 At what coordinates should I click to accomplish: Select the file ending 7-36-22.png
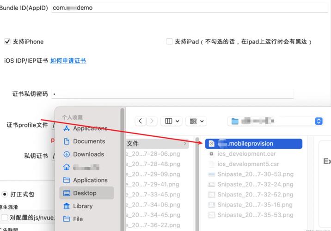pyautogui.click(x=153, y=225)
